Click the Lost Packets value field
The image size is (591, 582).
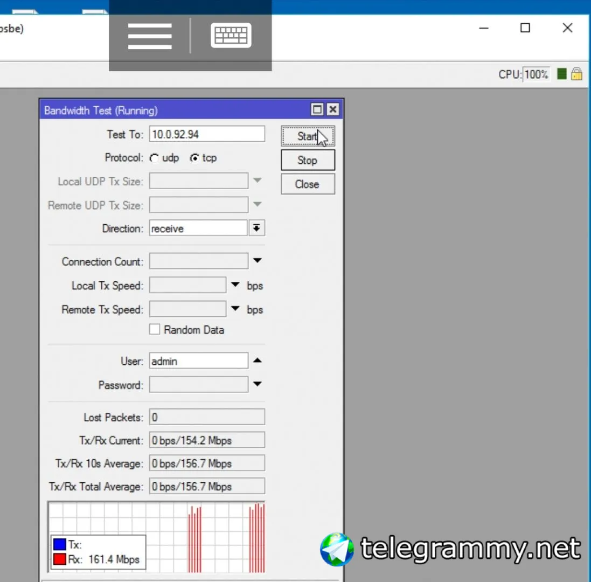point(207,417)
